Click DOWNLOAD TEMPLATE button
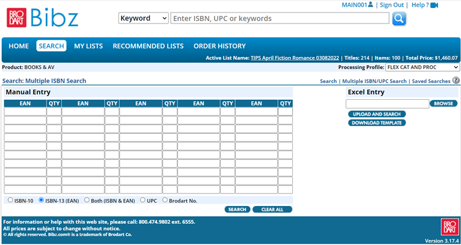Viewport: 461px width, 245px height. coord(377,123)
